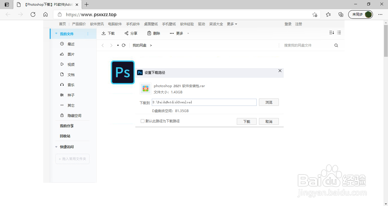Screen dimensions: 388x206
Task: Click the 分享 share icon
Action: click(x=127, y=33)
